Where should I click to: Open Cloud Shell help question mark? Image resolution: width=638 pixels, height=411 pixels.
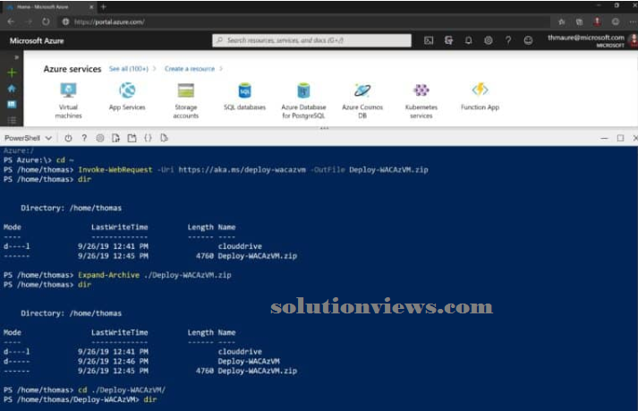(x=84, y=138)
